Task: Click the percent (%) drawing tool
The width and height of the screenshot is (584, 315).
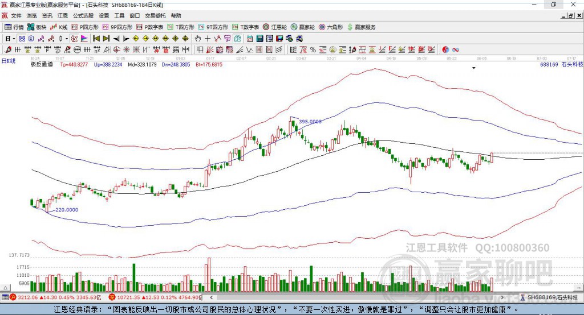Action: click(x=313, y=49)
